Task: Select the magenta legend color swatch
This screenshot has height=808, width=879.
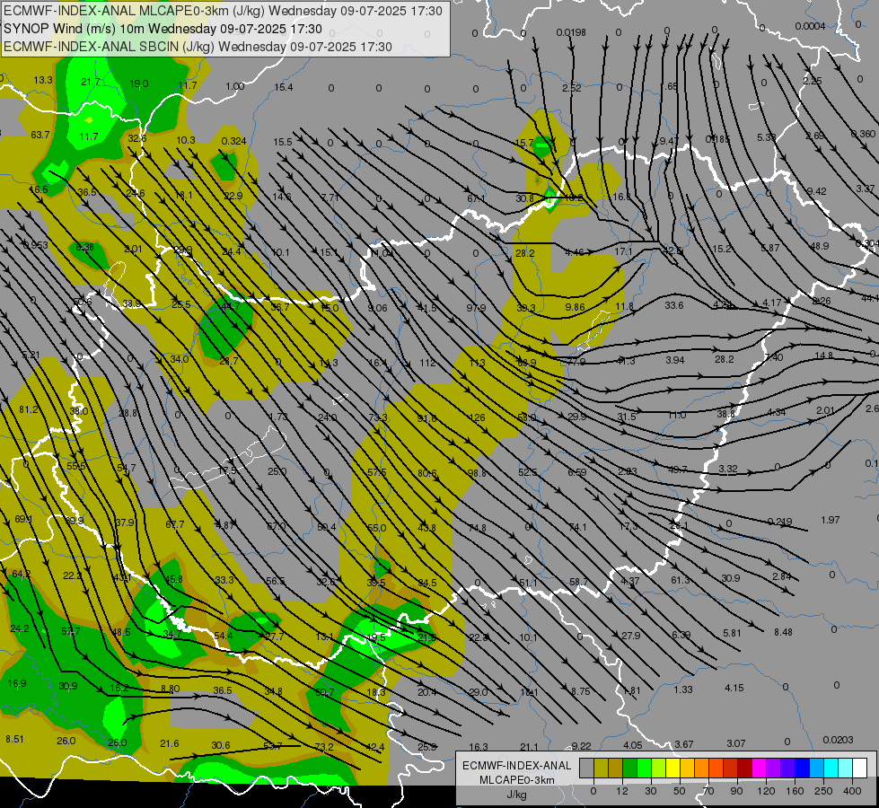Action: pos(759,768)
